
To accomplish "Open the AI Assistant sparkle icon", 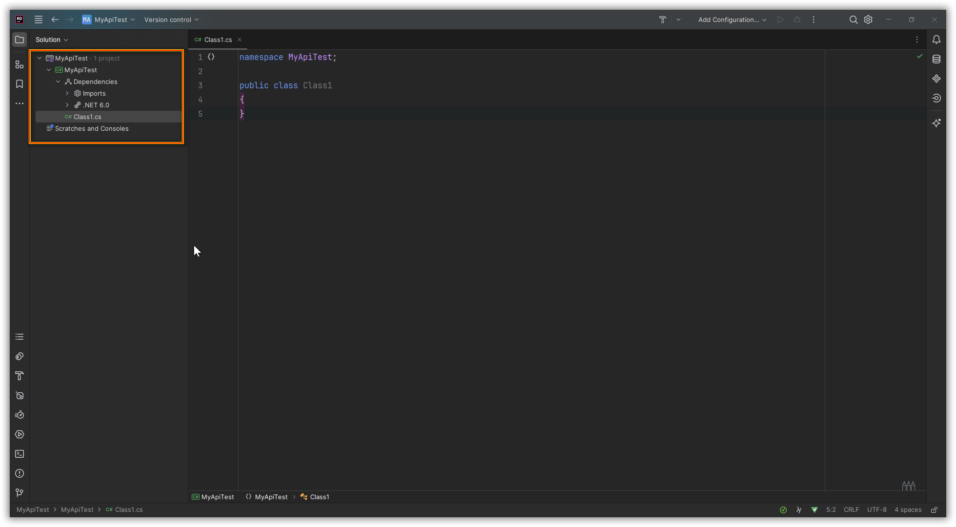I will 936,123.
